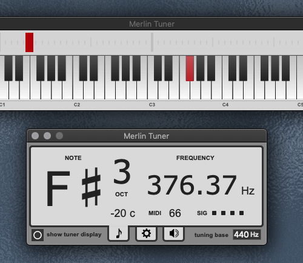Click the show tuner display label

point(74,235)
